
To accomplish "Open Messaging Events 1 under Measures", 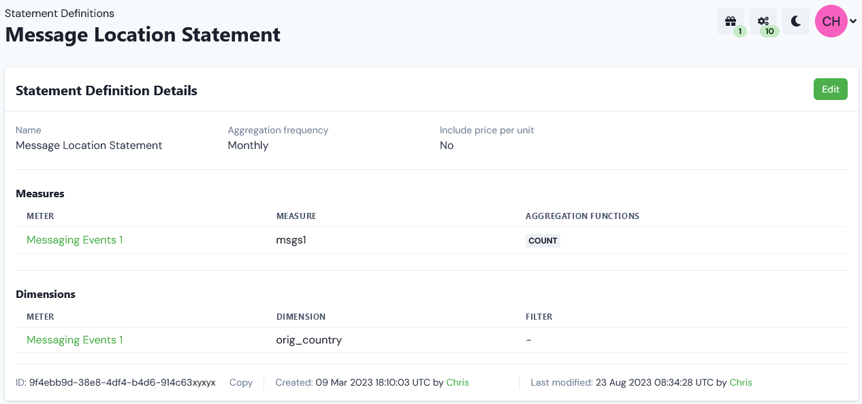I will pos(74,240).
